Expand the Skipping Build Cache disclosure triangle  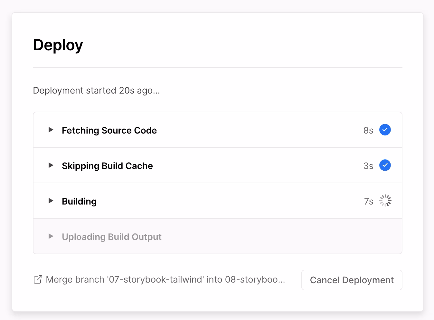51,165
